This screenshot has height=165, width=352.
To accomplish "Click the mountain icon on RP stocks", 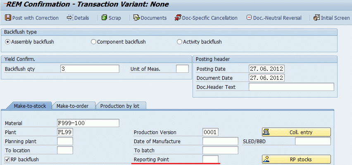I will point(266,159).
